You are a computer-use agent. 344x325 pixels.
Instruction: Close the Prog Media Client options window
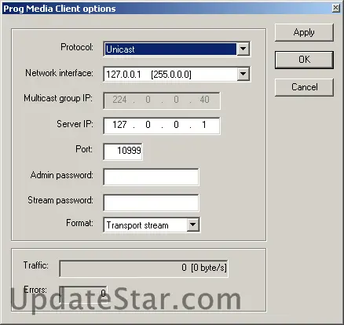[x=335, y=8]
